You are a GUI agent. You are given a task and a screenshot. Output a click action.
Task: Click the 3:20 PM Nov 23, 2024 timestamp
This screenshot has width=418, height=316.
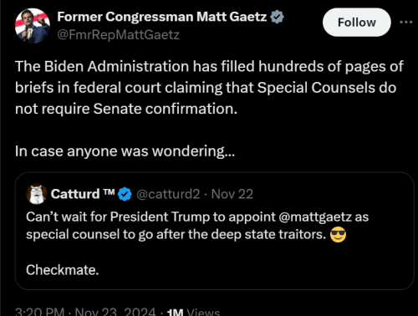(x=85, y=312)
